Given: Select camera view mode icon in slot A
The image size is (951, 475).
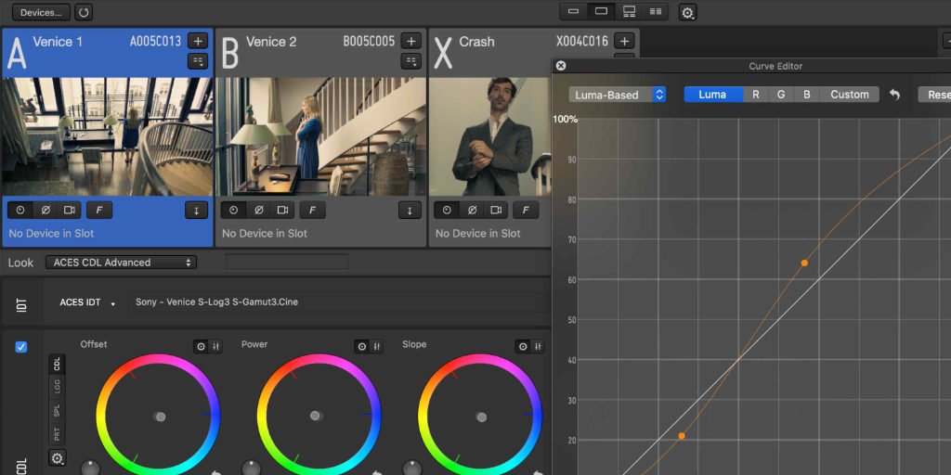Looking at the screenshot, I should click(69, 211).
